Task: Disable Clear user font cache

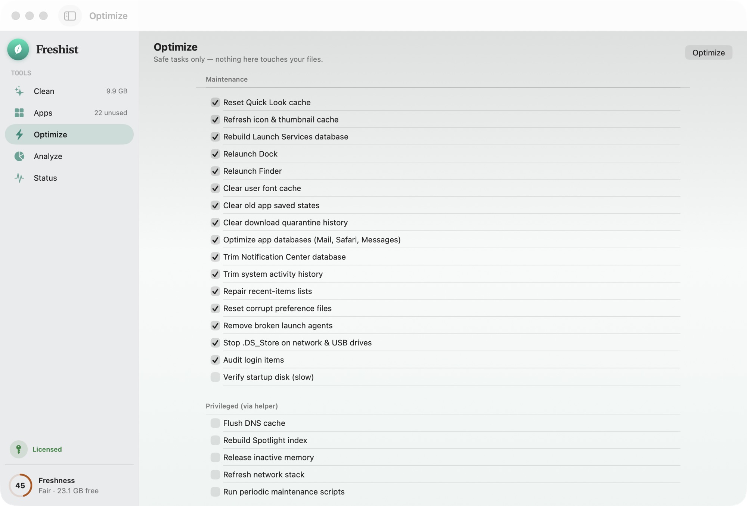Action: pos(215,188)
